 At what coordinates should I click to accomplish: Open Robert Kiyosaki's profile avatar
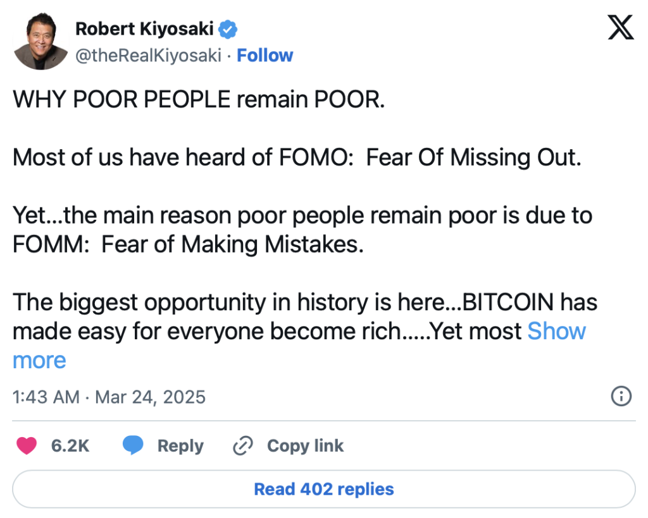pyautogui.click(x=40, y=41)
